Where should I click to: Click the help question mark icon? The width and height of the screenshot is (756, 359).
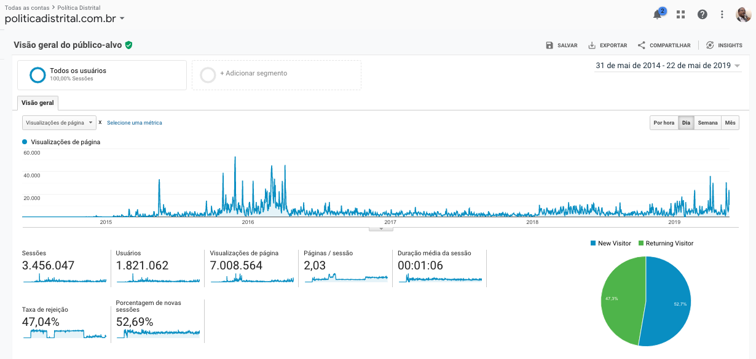point(702,15)
